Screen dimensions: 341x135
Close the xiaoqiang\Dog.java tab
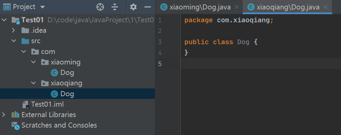(326, 7)
